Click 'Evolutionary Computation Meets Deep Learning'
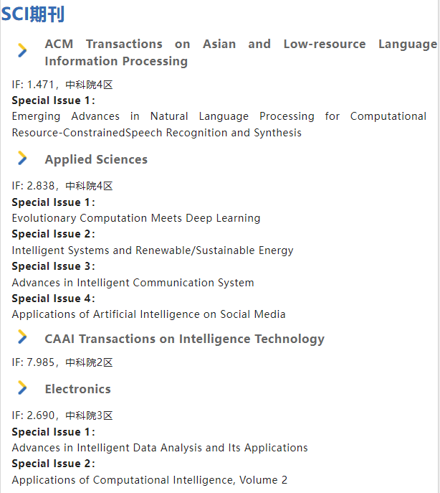The height and width of the screenshot is (493, 440). pyautogui.click(x=136, y=218)
